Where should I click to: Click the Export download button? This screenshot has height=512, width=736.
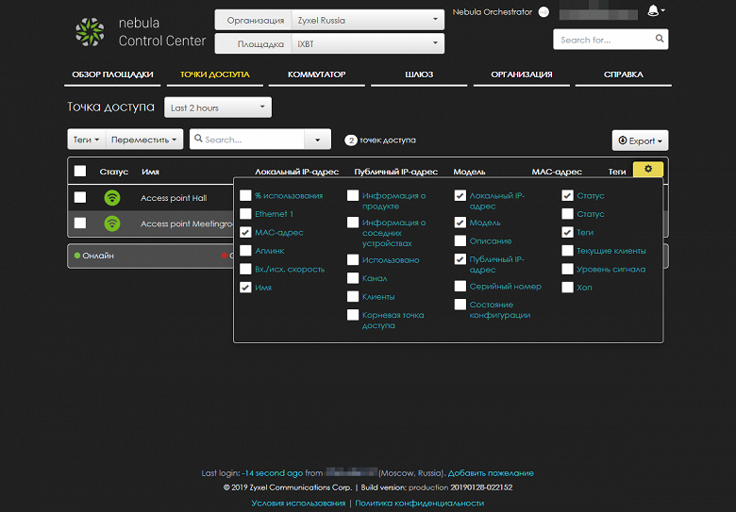click(640, 140)
